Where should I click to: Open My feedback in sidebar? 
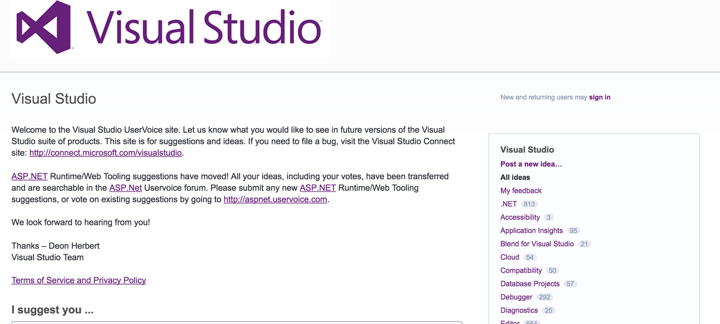(521, 190)
